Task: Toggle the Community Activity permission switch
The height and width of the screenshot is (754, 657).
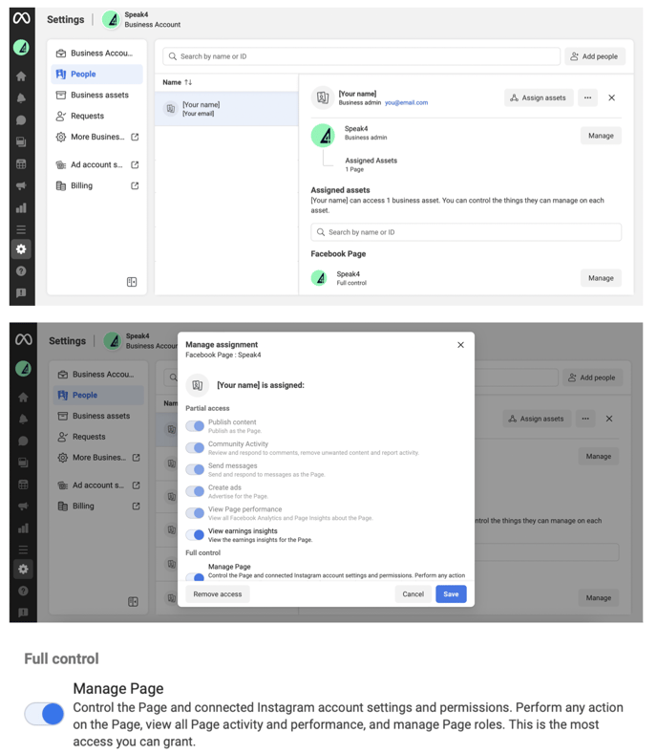Action: click(195, 448)
